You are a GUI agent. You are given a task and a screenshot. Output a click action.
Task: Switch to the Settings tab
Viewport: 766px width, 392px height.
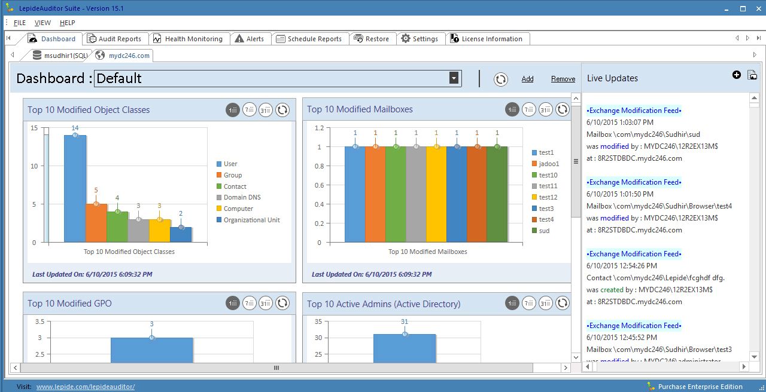tap(420, 39)
